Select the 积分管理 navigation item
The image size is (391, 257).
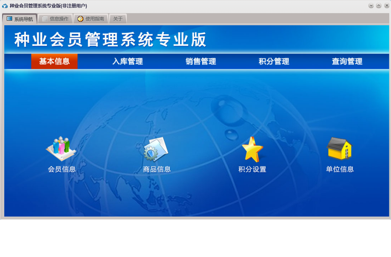tap(274, 61)
